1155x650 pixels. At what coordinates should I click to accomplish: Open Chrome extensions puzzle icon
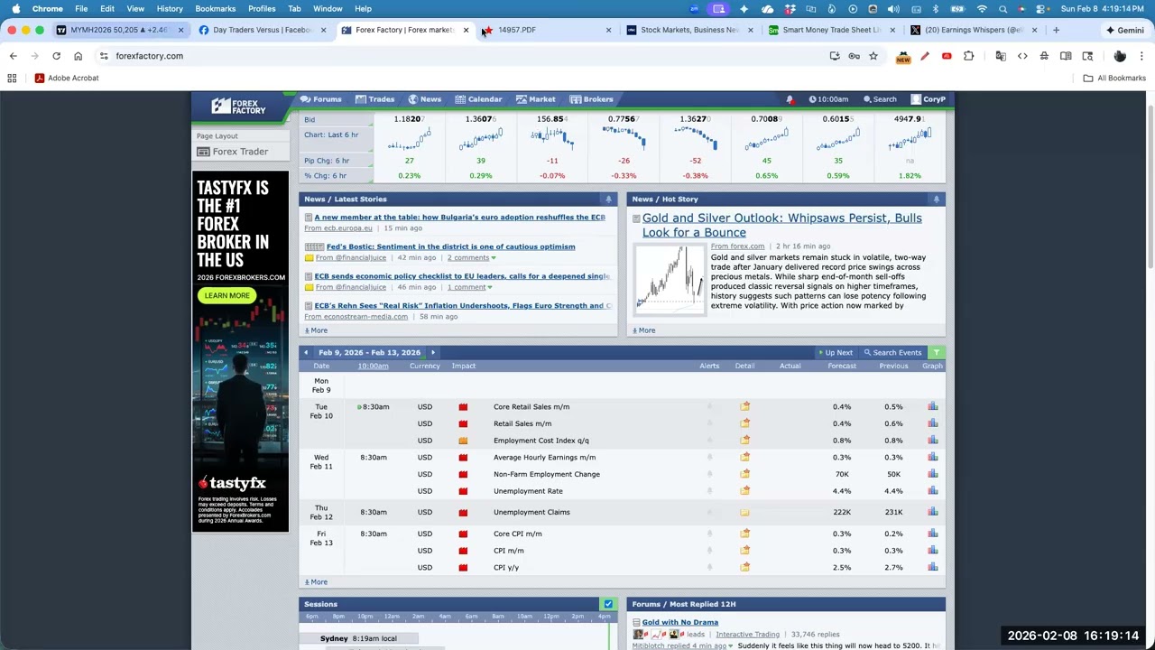tap(968, 56)
